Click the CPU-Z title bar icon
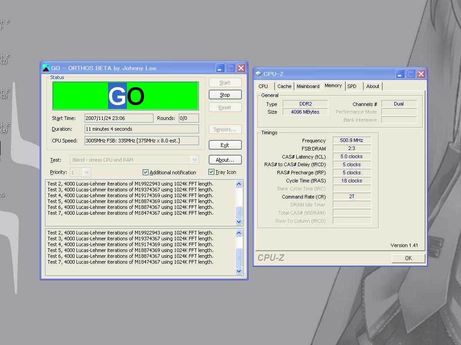Image resolution: width=461 pixels, height=345 pixels. click(x=258, y=74)
